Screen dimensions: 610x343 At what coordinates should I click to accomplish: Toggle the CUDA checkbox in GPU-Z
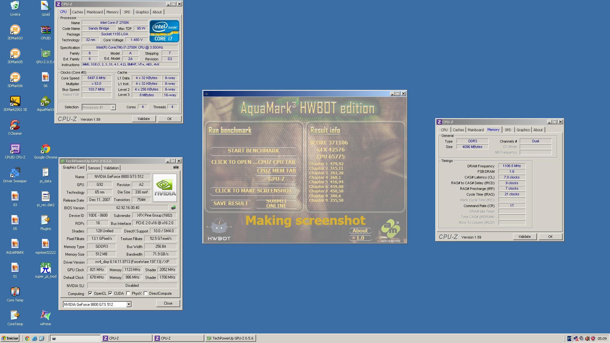coord(110,293)
